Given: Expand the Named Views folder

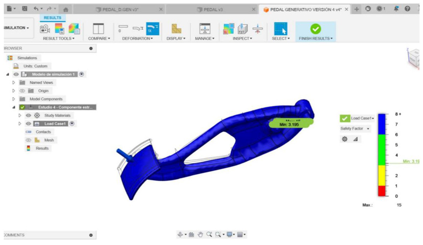Looking at the screenshot, I should (14, 82).
